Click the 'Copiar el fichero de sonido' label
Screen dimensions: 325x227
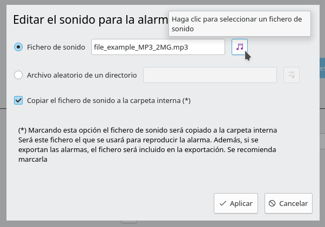(x=109, y=100)
